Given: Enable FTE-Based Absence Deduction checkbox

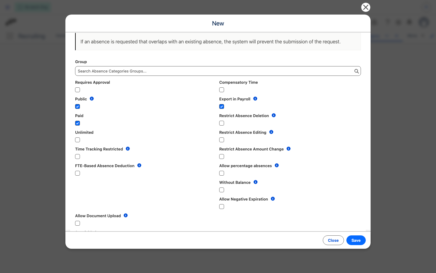Looking at the screenshot, I should pyautogui.click(x=78, y=173).
